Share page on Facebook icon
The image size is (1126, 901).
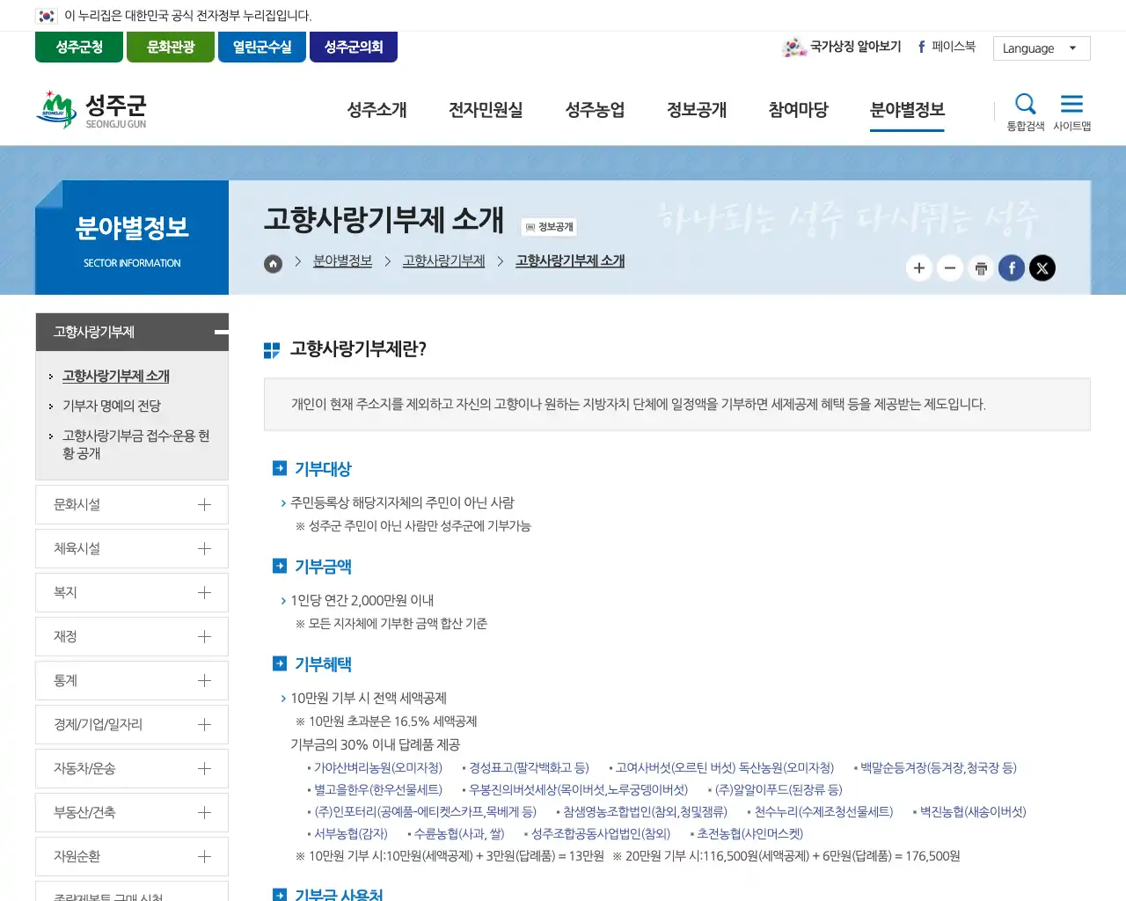coord(1012,268)
